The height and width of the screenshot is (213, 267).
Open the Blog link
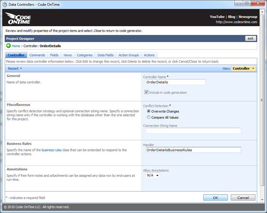[x=231, y=17]
